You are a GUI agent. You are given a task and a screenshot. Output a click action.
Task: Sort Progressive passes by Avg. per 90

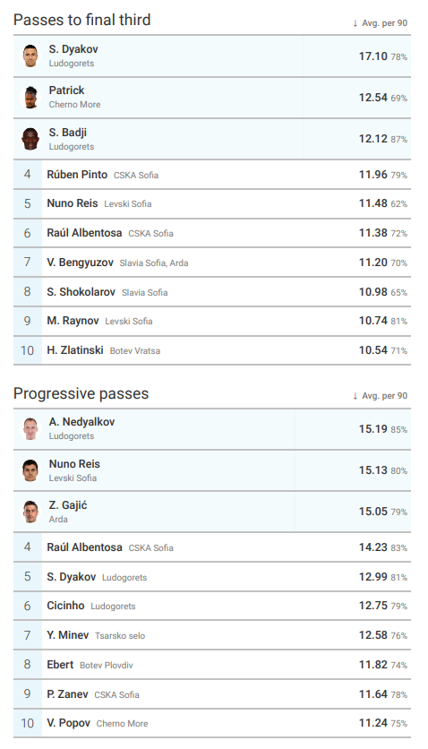pos(381,395)
